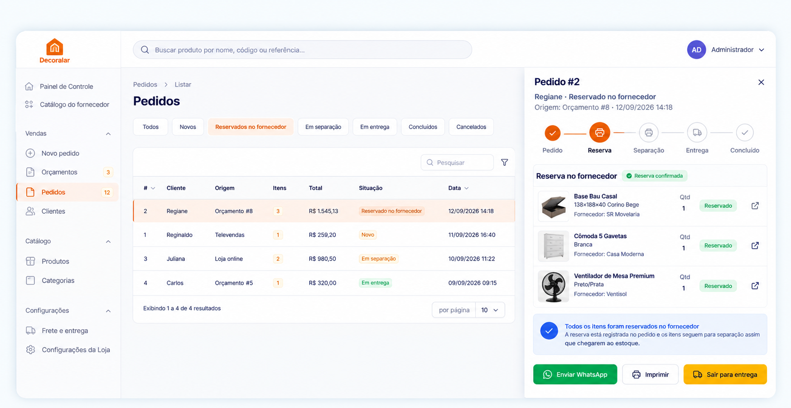
Task: Sort by the # column
Action: pyautogui.click(x=149, y=188)
